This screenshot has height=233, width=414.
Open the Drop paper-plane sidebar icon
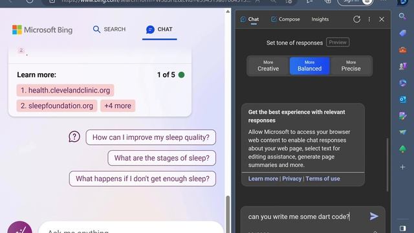pyautogui.click(x=402, y=132)
